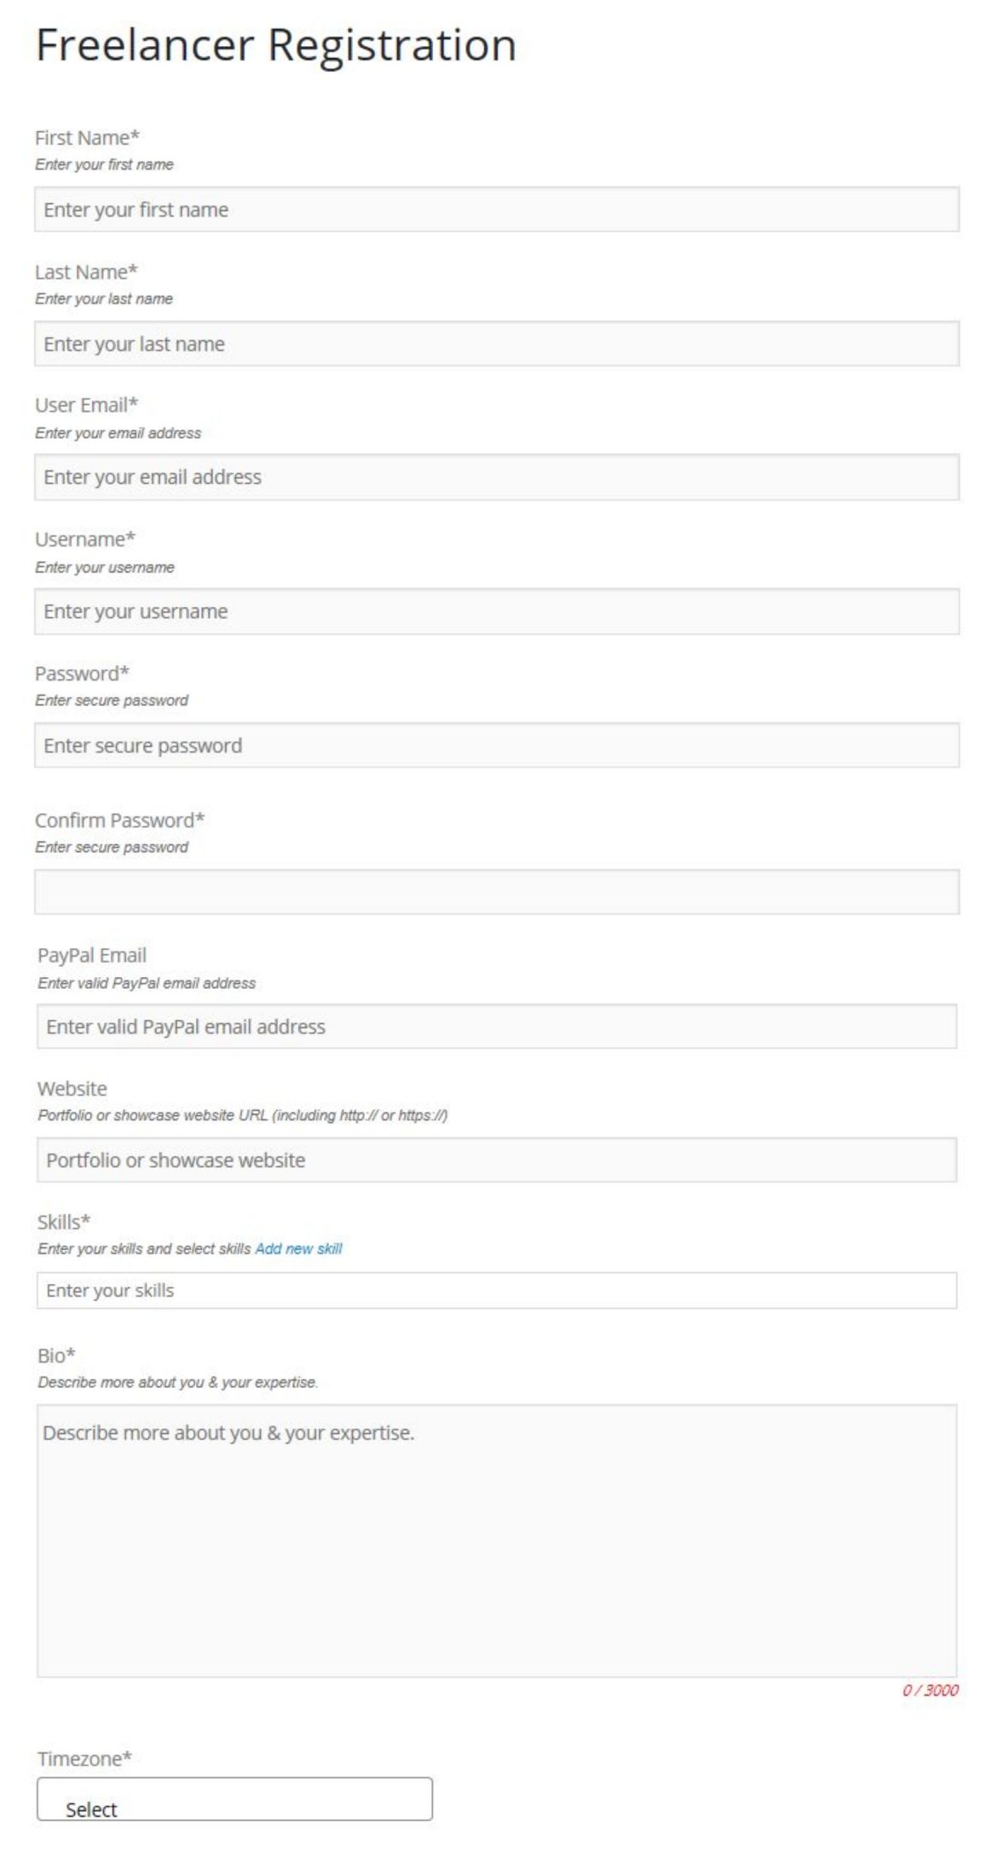Select the Portfolio or showcase website field
The width and height of the screenshot is (997, 1855).
coord(496,1160)
